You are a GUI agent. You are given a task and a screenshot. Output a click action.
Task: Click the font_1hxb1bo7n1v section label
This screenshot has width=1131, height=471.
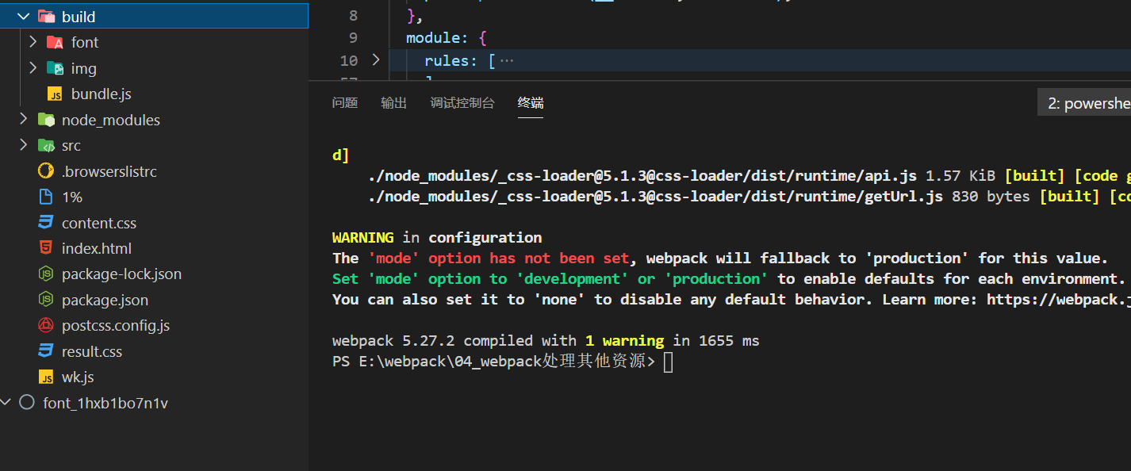click(x=105, y=404)
